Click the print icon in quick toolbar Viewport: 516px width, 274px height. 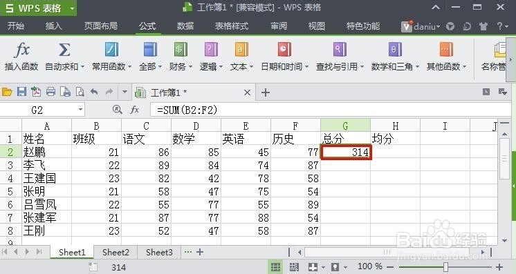tap(50, 92)
